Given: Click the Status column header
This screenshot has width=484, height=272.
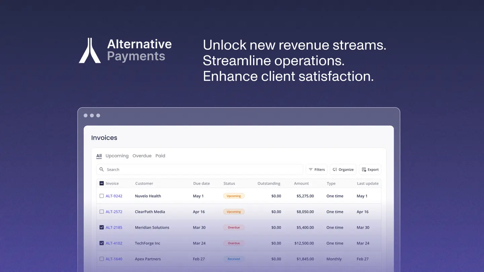Looking at the screenshot, I should tap(229, 184).
